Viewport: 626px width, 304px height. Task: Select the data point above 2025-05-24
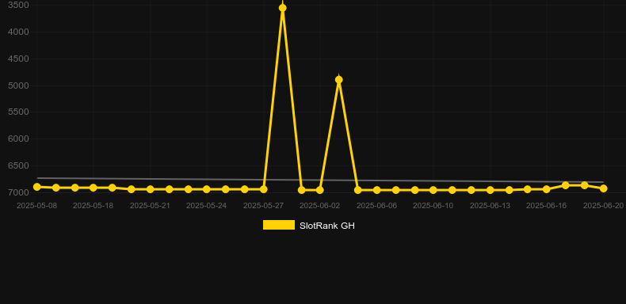pos(206,189)
